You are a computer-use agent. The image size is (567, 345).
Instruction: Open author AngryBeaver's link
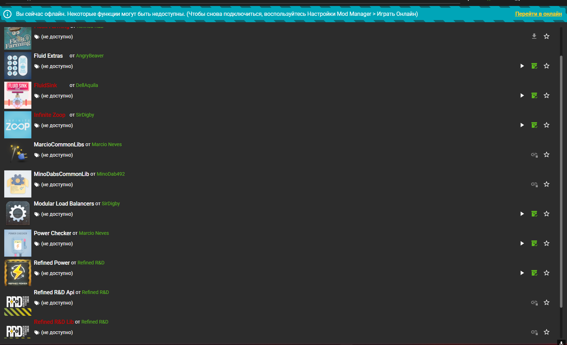(90, 56)
